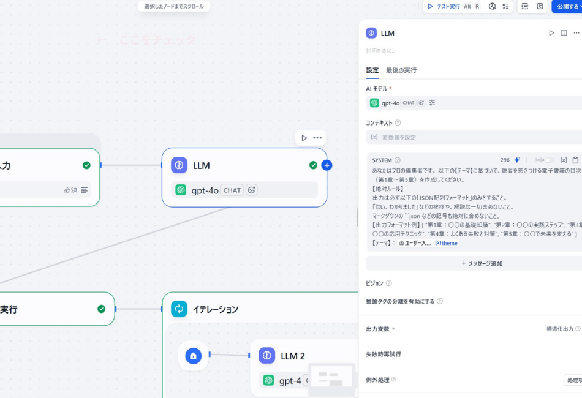
Task: Open model parameter sliders icon beside gpt-4o
Action: coord(432,103)
